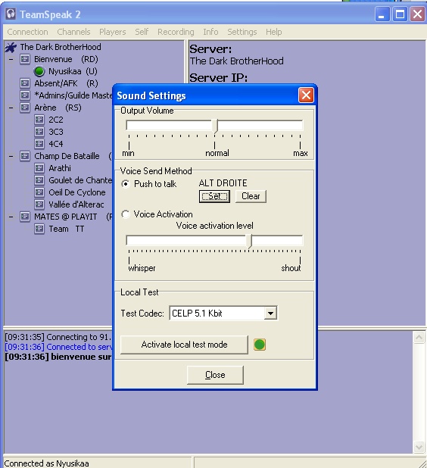Select the Oeil De Cyclone channel name
This screenshot has width=427, height=468.
(x=77, y=192)
